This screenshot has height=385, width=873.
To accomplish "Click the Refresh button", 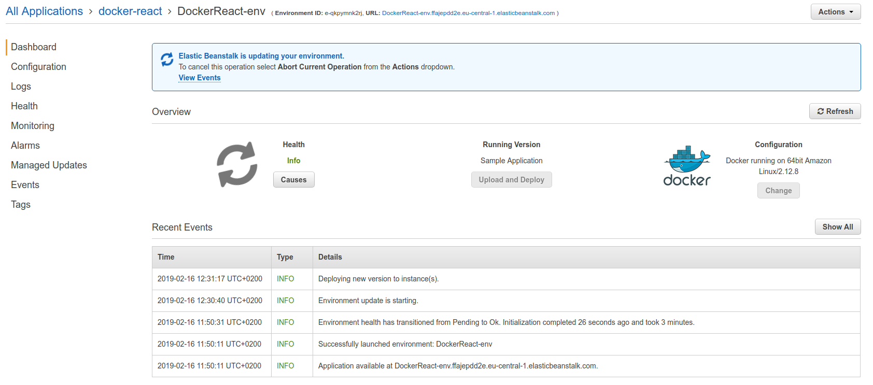I will [835, 111].
